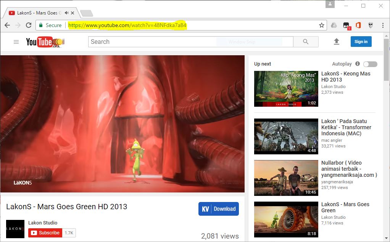Open Lakon 'Pada Suatu Ketika' title link
390x242 pixels.
point(346,127)
